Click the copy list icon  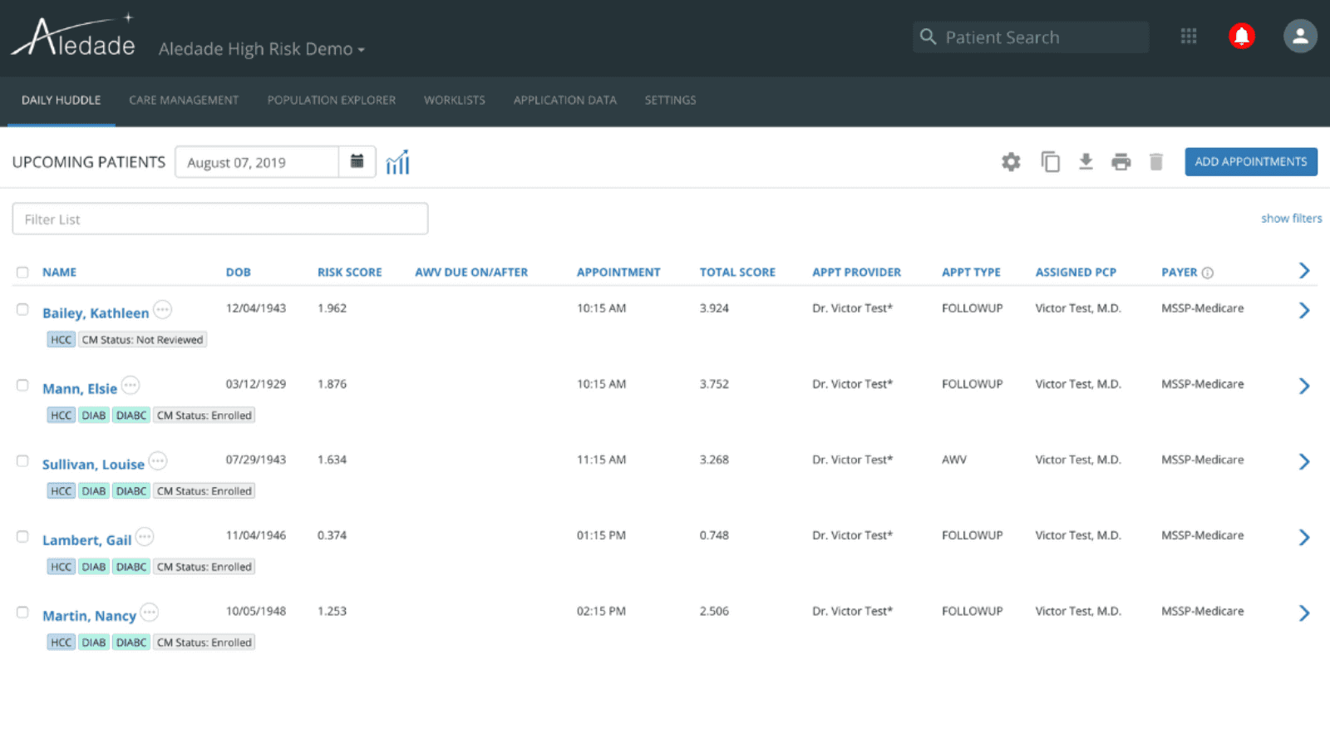click(1050, 162)
